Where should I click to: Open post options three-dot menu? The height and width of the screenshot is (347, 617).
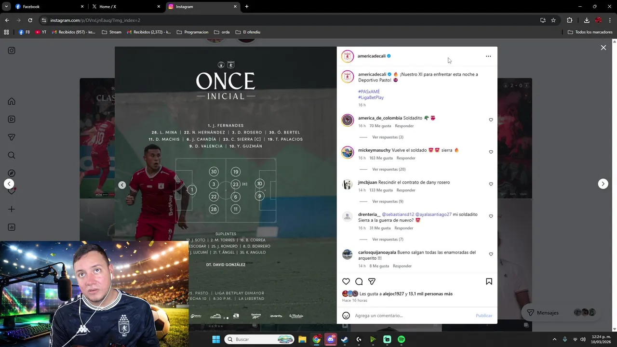pyautogui.click(x=488, y=56)
